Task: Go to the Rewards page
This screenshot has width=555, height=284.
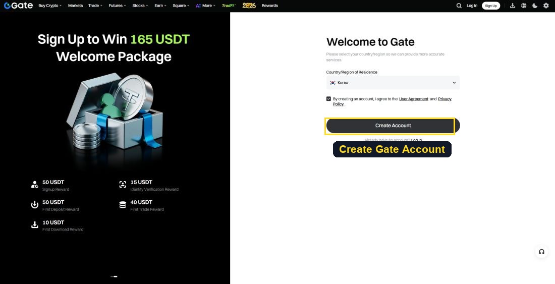Action: click(x=270, y=6)
